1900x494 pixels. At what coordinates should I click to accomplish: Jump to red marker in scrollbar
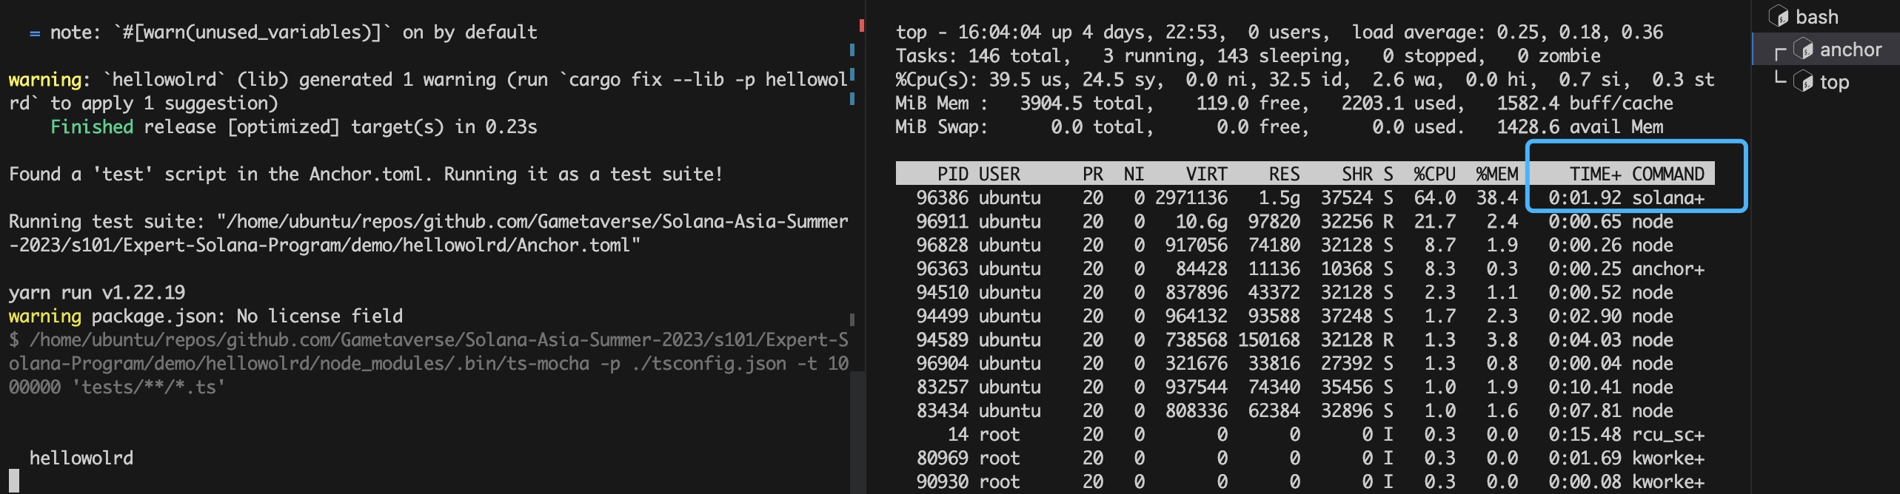[x=862, y=26]
